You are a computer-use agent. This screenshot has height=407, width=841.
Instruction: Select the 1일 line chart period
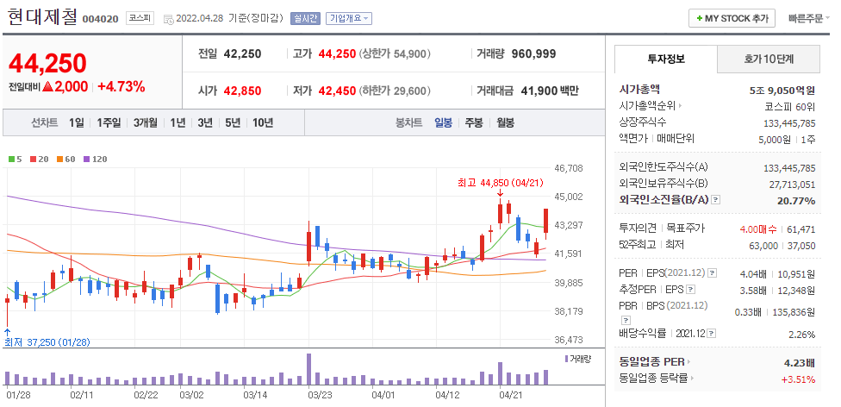[76, 123]
